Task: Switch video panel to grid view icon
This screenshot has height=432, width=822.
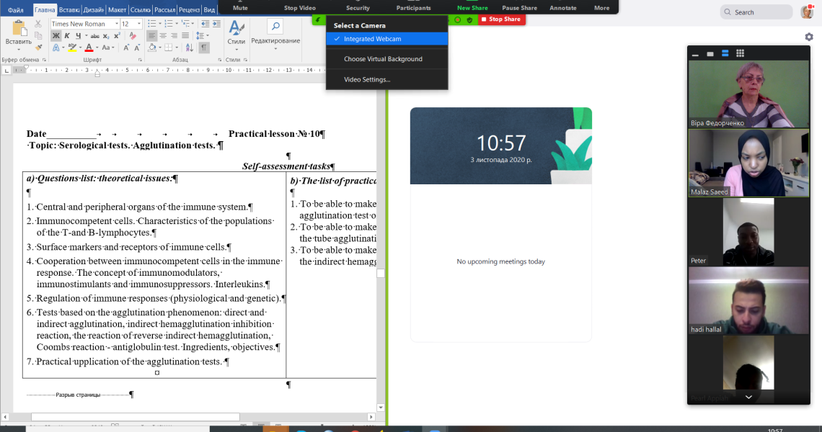Action: click(x=741, y=53)
